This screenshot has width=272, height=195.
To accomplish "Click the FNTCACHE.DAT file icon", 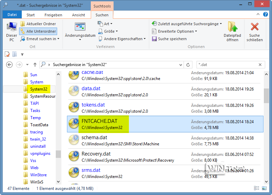I will coord(74,123).
